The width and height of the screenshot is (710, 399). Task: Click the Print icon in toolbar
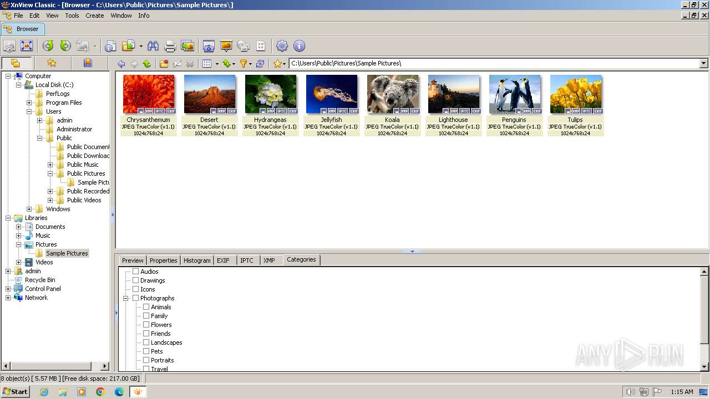coord(170,46)
